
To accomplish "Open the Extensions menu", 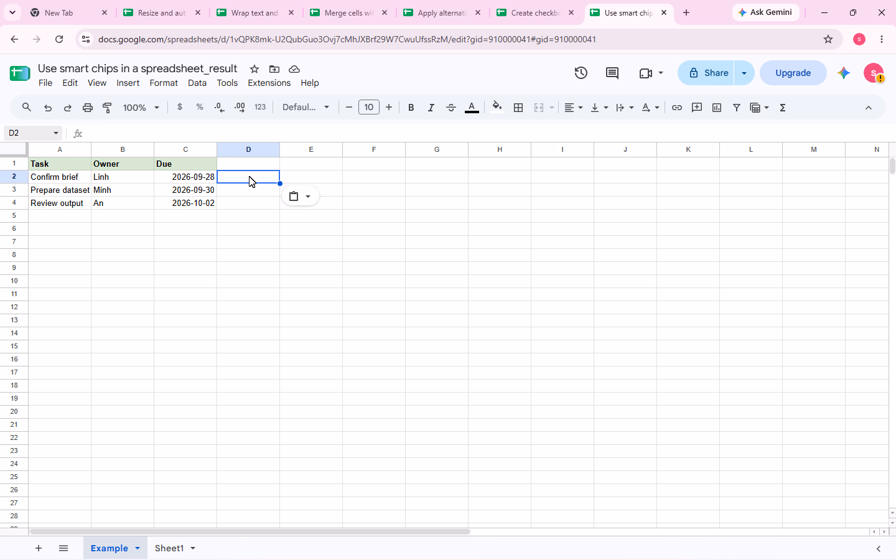I will click(269, 83).
